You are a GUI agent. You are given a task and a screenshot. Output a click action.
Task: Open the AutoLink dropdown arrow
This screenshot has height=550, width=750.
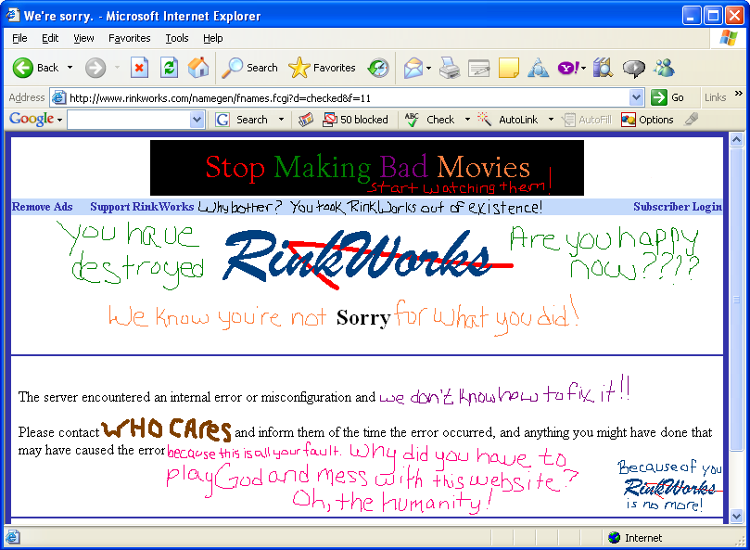pyautogui.click(x=551, y=120)
